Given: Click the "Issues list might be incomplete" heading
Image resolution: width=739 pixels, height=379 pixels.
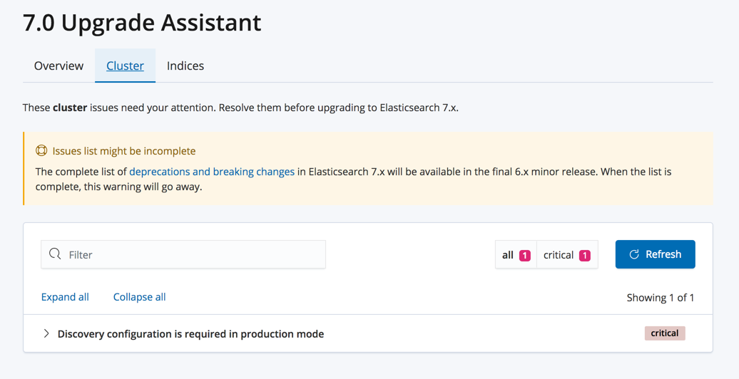Looking at the screenshot, I should pyautogui.click(x=124, y=151).
